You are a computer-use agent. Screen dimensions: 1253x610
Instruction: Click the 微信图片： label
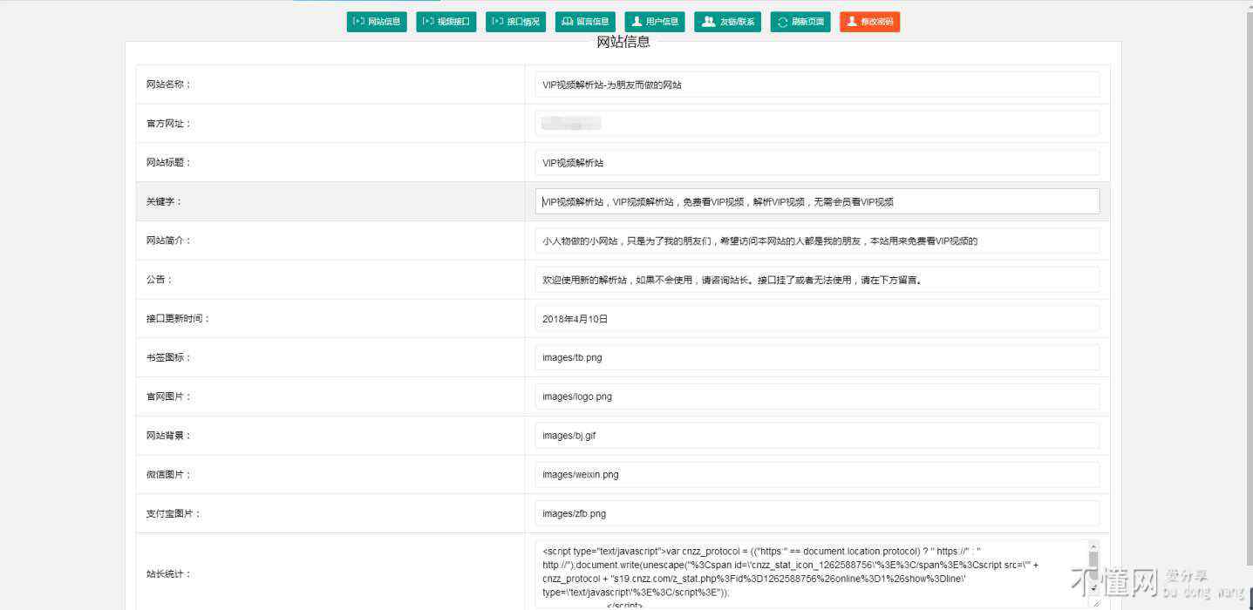pyautogui.click(x=168, y=475)
